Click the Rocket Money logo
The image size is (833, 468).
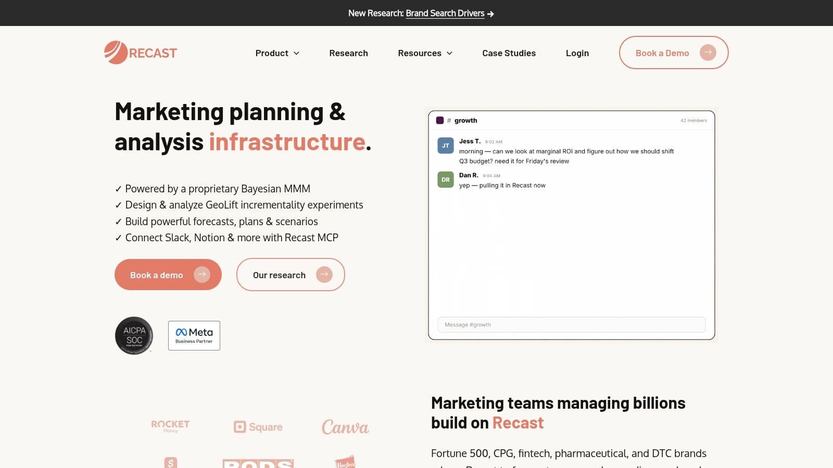[170, 426]
